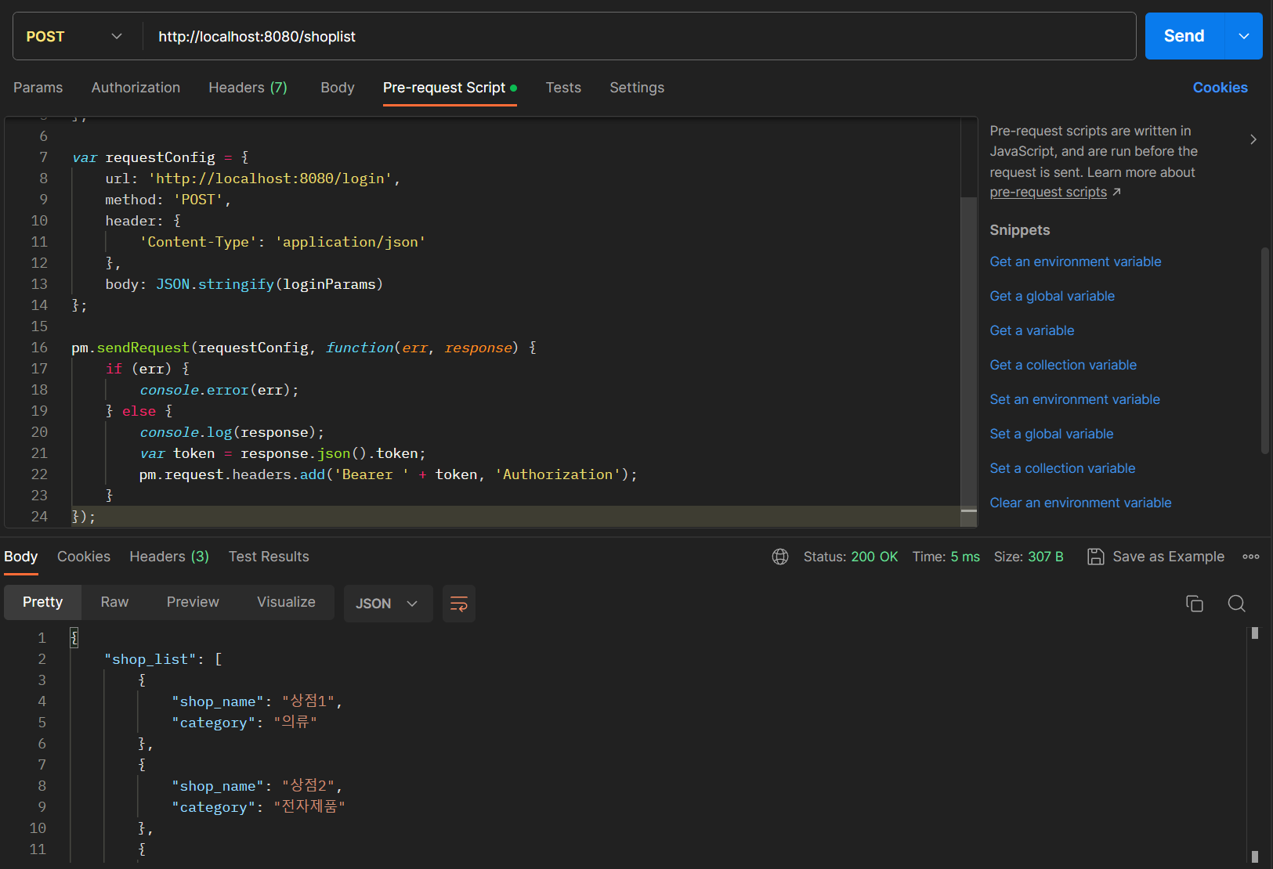
Task: Switch to Visualize response view
Action: click(x=286, y=602)
